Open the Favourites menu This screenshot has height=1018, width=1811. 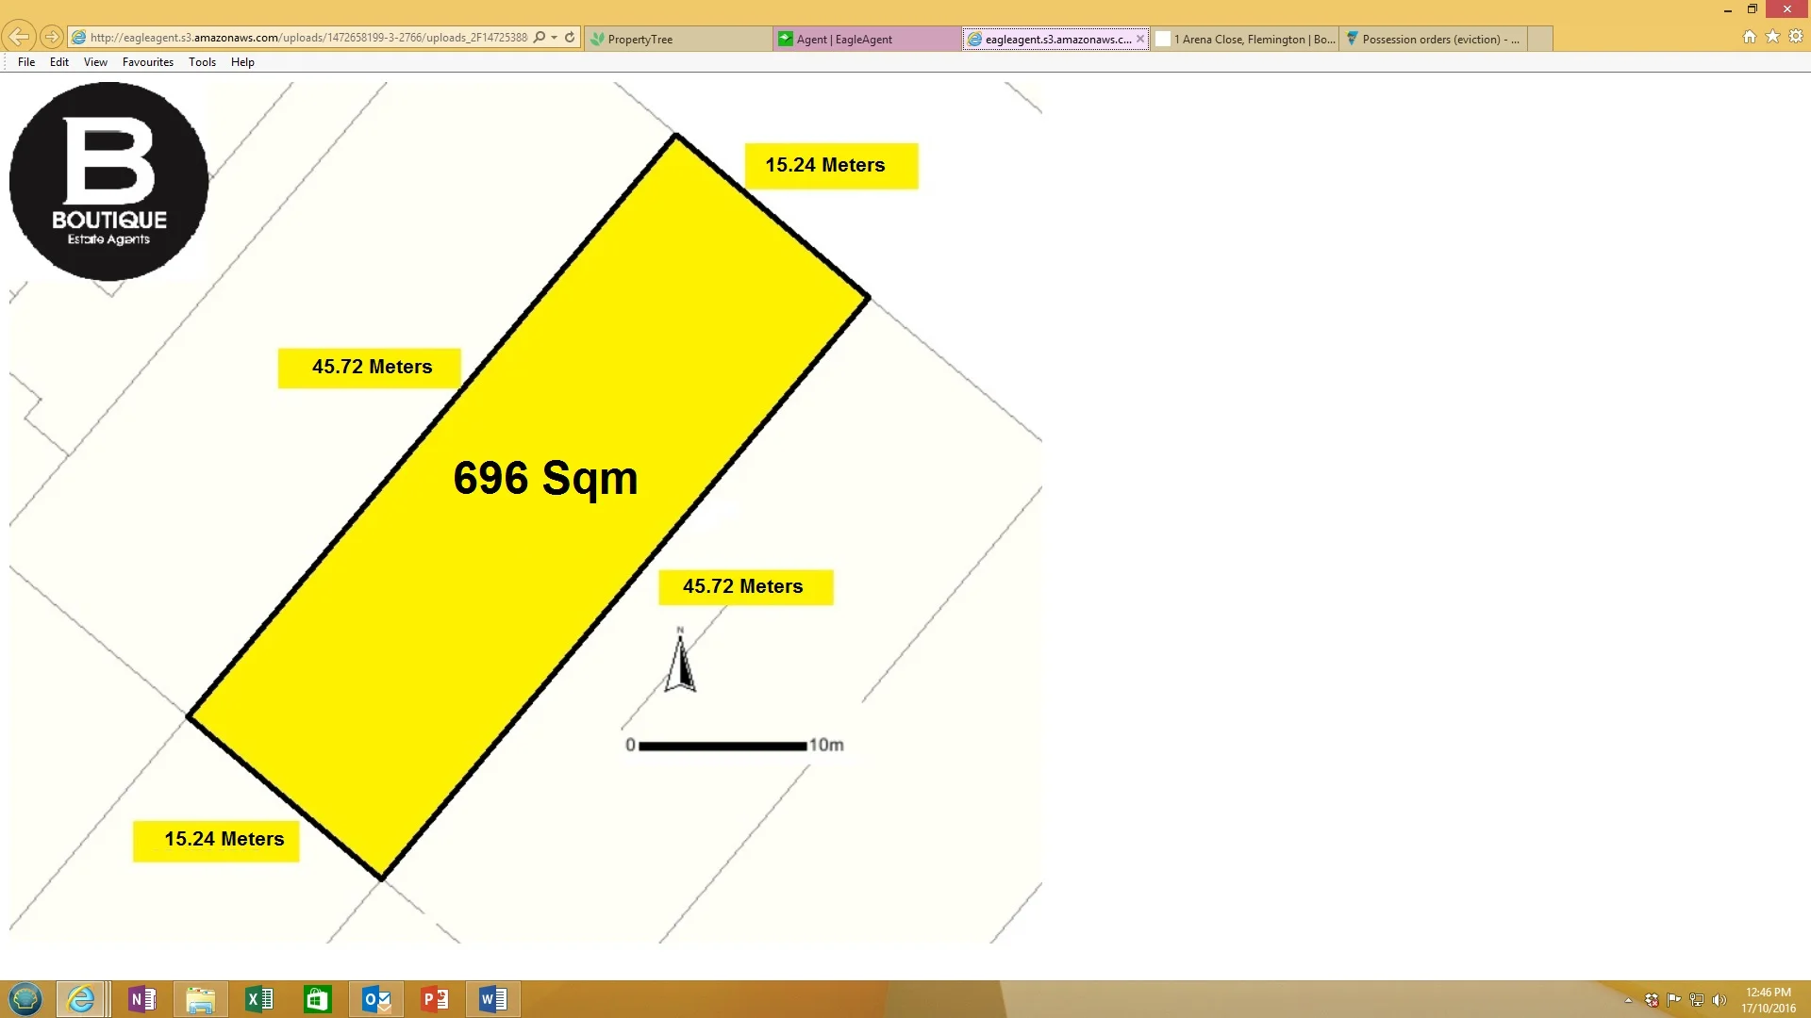[x=147, y=62]
